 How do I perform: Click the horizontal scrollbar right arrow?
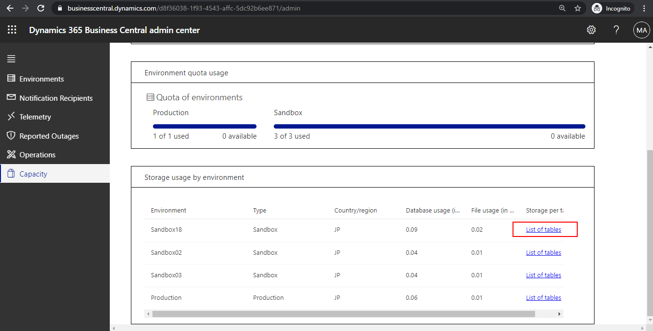tap(559, 313)
